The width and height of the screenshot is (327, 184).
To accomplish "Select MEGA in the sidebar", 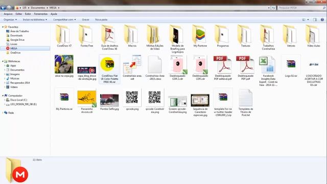I will 14,48.
